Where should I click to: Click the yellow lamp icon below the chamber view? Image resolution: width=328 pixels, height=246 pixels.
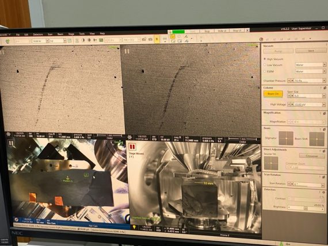pyautogui.click(x=135, y=227)
